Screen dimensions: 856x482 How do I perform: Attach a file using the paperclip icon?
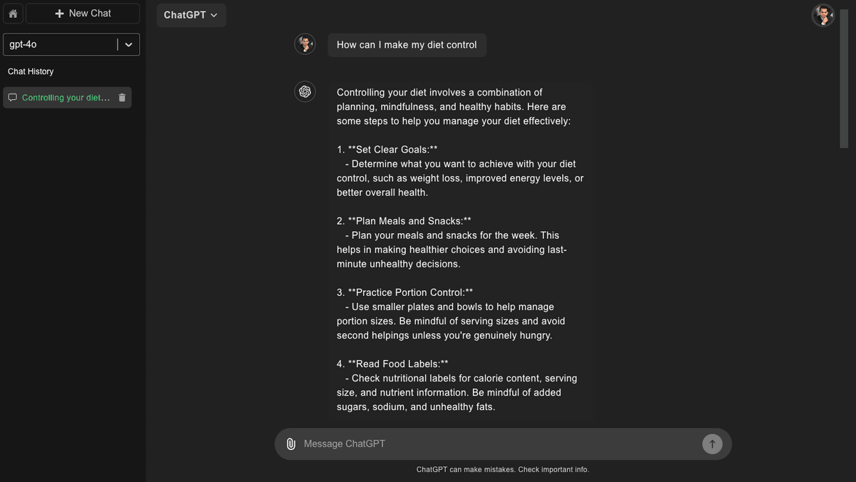pyautogui.click(x=291, y=443)
